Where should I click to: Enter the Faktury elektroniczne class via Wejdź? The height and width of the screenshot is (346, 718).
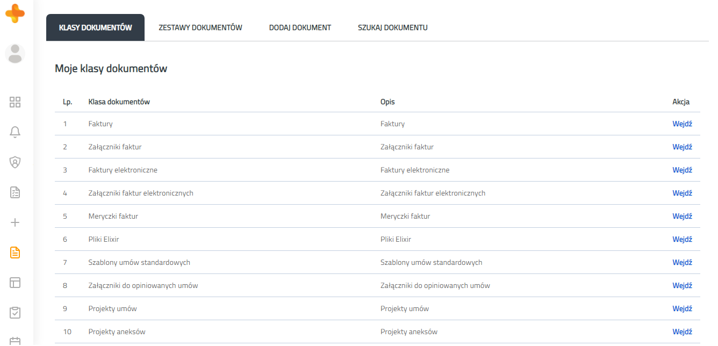coord(682,170)
